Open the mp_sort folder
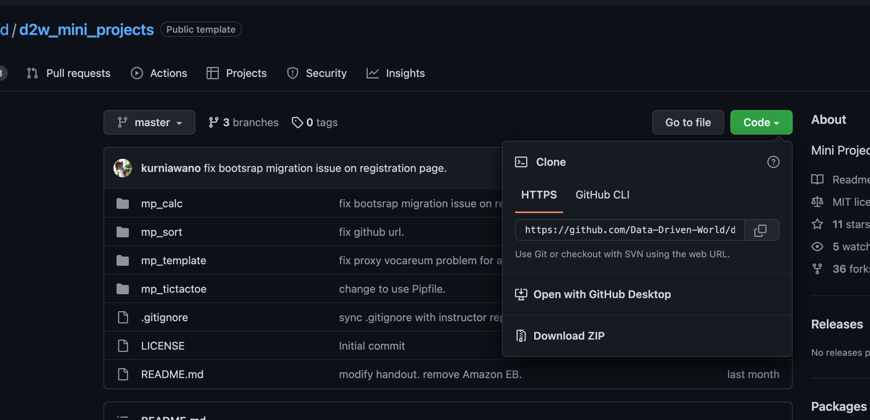The image size is (870, 420). 162,232
